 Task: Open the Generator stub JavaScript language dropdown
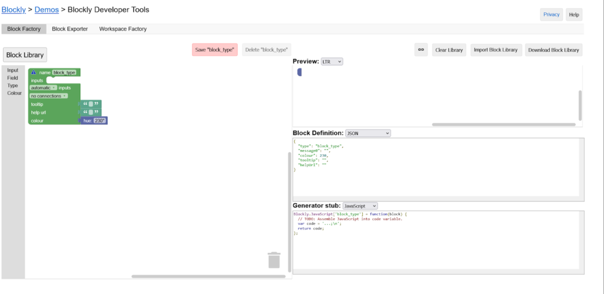click(360, 206)
